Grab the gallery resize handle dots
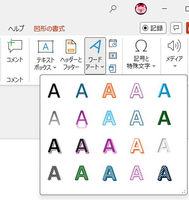The image size is (189, 200). (184, 192)
